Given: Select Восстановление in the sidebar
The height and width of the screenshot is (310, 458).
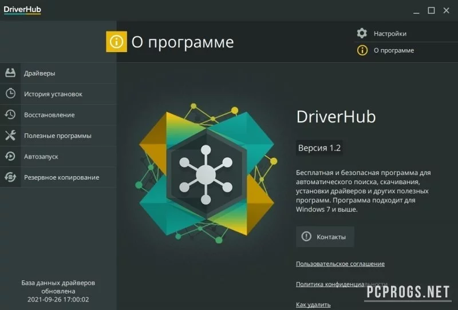Looking at the screenshot, I should coord(58,115).
